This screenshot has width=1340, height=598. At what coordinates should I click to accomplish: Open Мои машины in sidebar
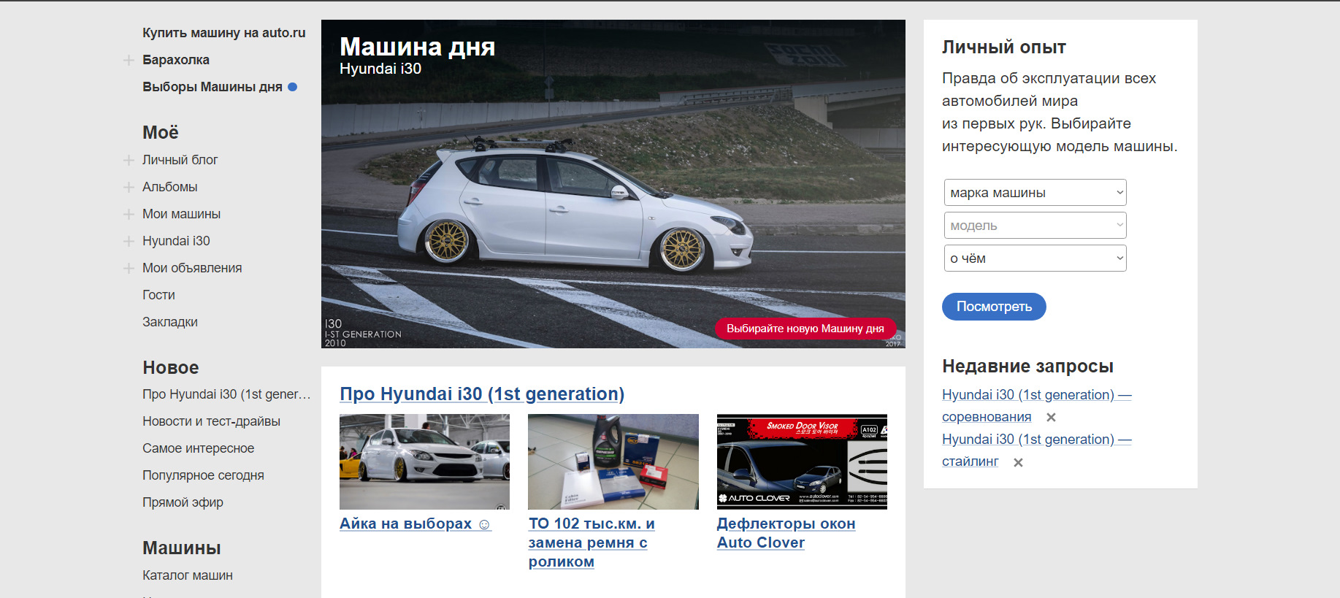[182, 214]
